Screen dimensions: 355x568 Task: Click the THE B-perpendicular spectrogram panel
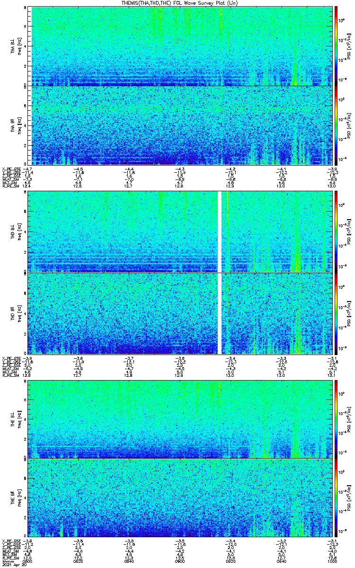(x=180, y=419)
